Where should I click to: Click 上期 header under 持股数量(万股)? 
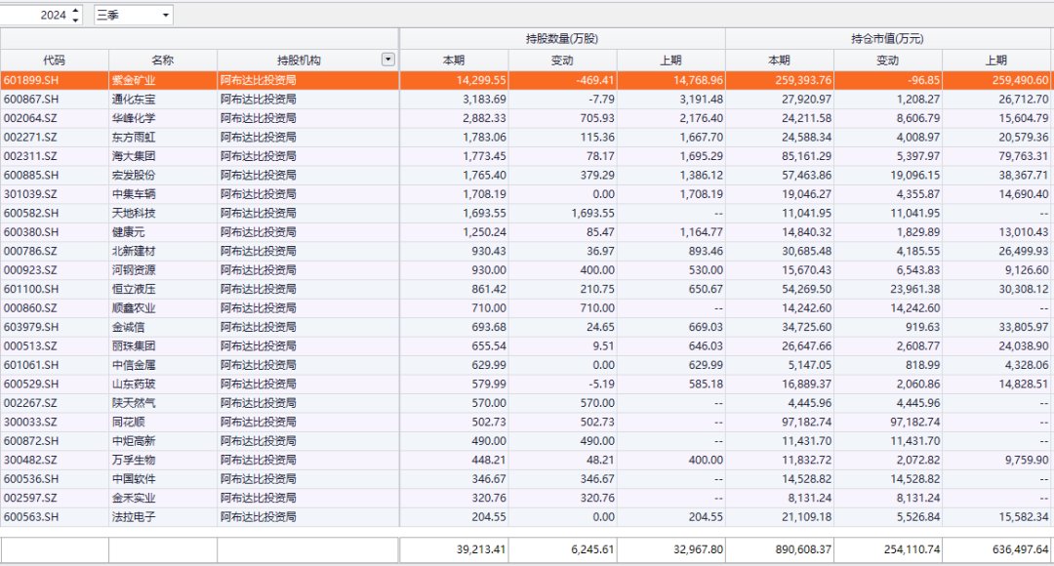(670, 60)
